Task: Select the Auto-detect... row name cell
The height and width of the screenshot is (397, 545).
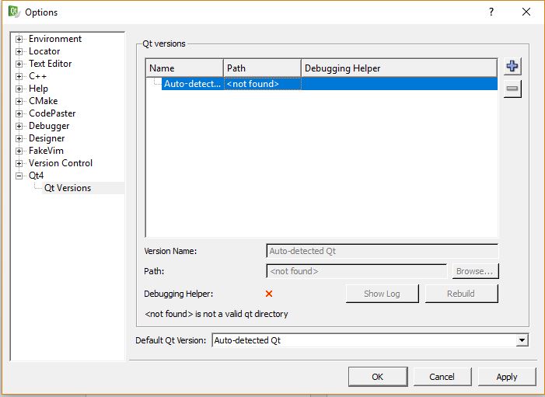Action: coord(193,84)
